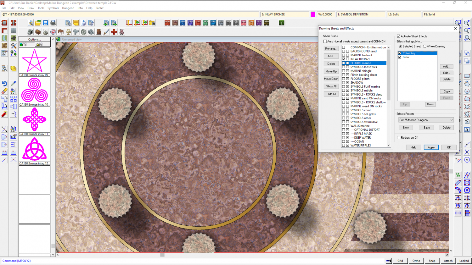Click the red brick room icon
This screenshot has height=265, width=472.
4,23
